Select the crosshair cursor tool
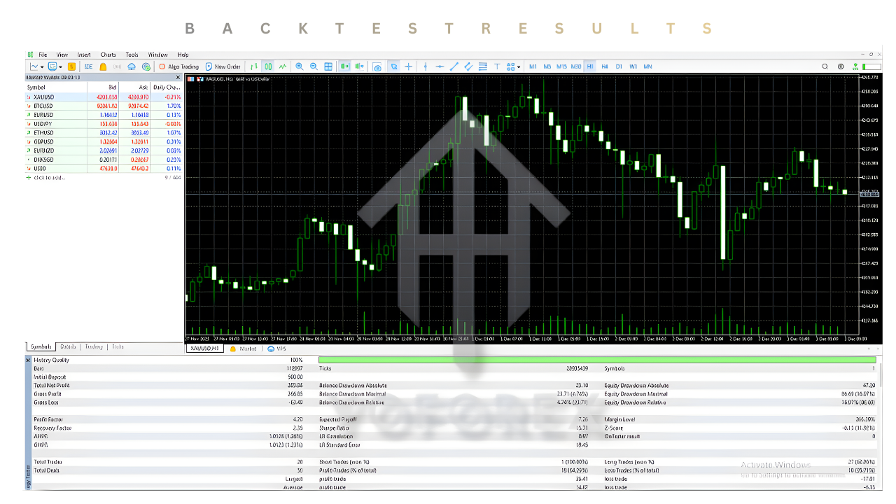 (409, 66)
